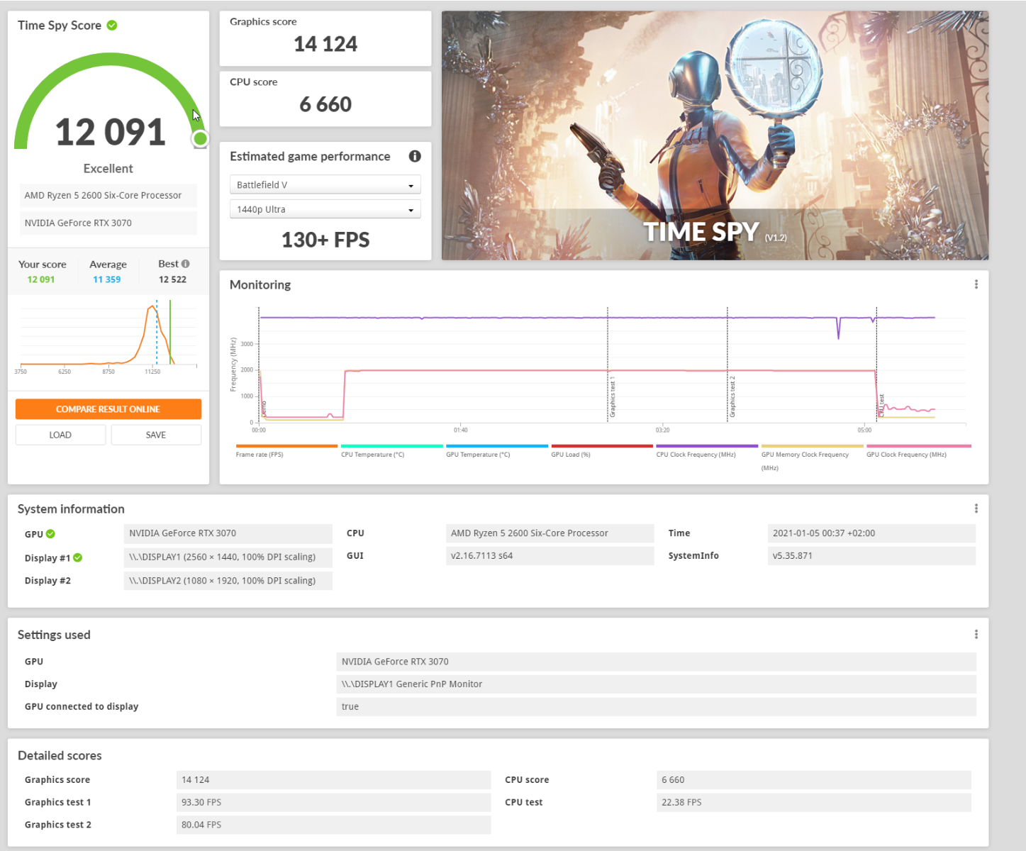Click the Average score value 11 359
The height and width of the screenshot is (851, 1026).
pos(107,279)
